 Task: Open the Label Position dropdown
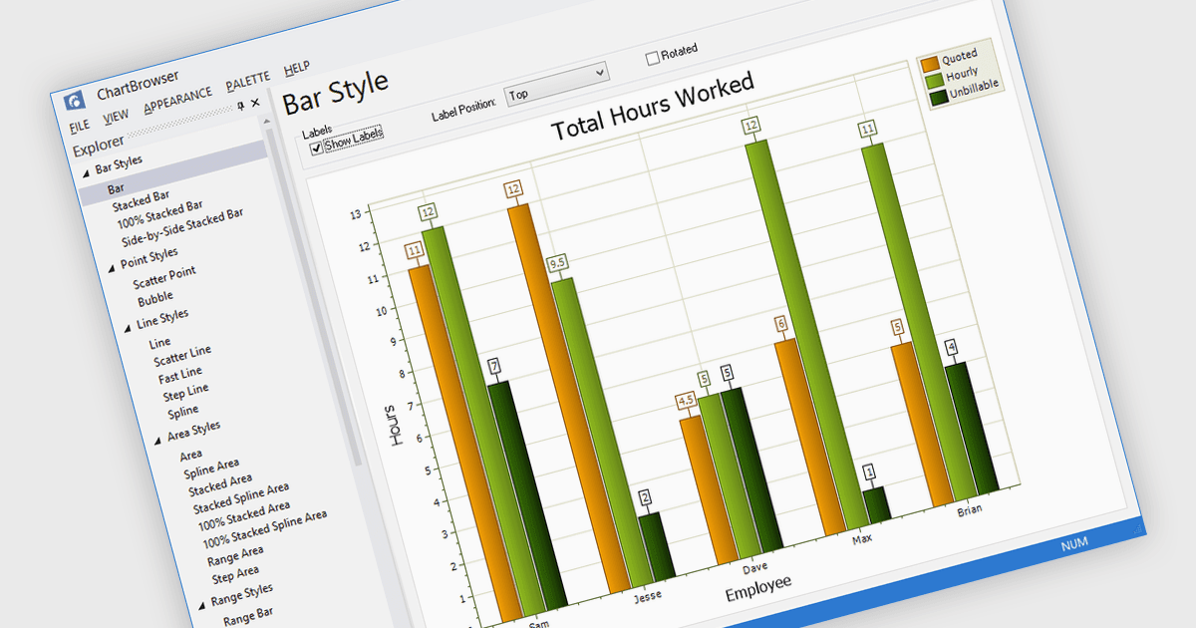pos(555,83)
